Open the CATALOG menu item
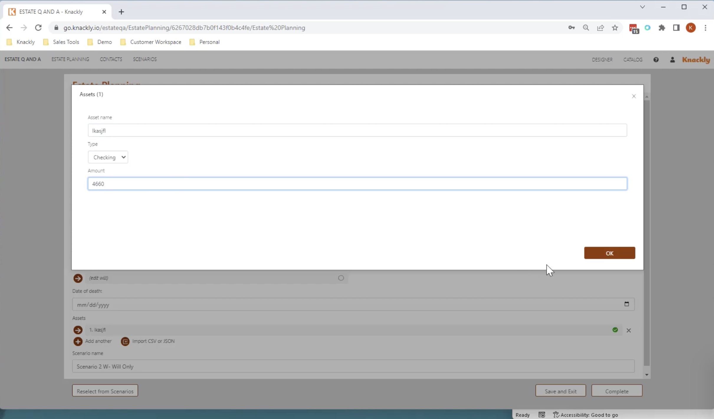Screen dimensions: 714x419 tap(633, 59)
